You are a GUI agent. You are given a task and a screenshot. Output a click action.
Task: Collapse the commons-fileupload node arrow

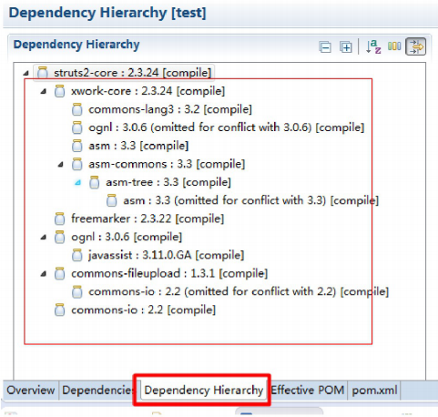pyautogui.click(x=44, y=274)
